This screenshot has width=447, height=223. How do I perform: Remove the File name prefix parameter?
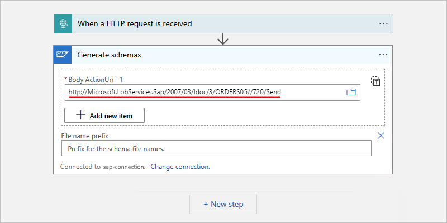coord(382,135)
